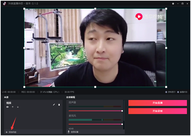This screenshot has width=191, height=136.
Task: Start recording with 开始录制 button
Action: point(157,111)
